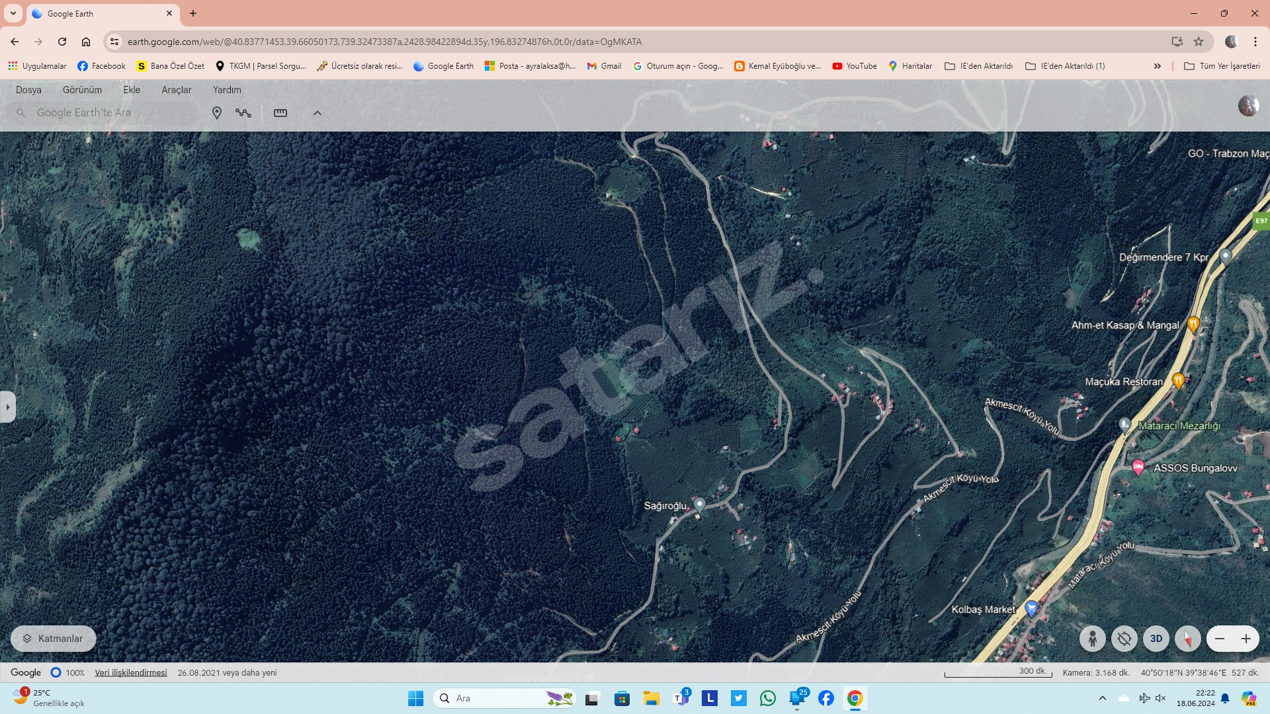Click the taskbar Ara search box

pyautogui.click(x=505, y=698)
